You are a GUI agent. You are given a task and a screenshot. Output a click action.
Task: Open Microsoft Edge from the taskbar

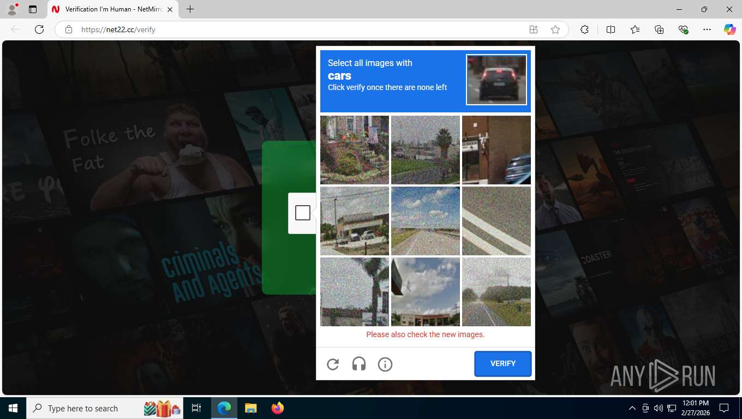point(224,408)
